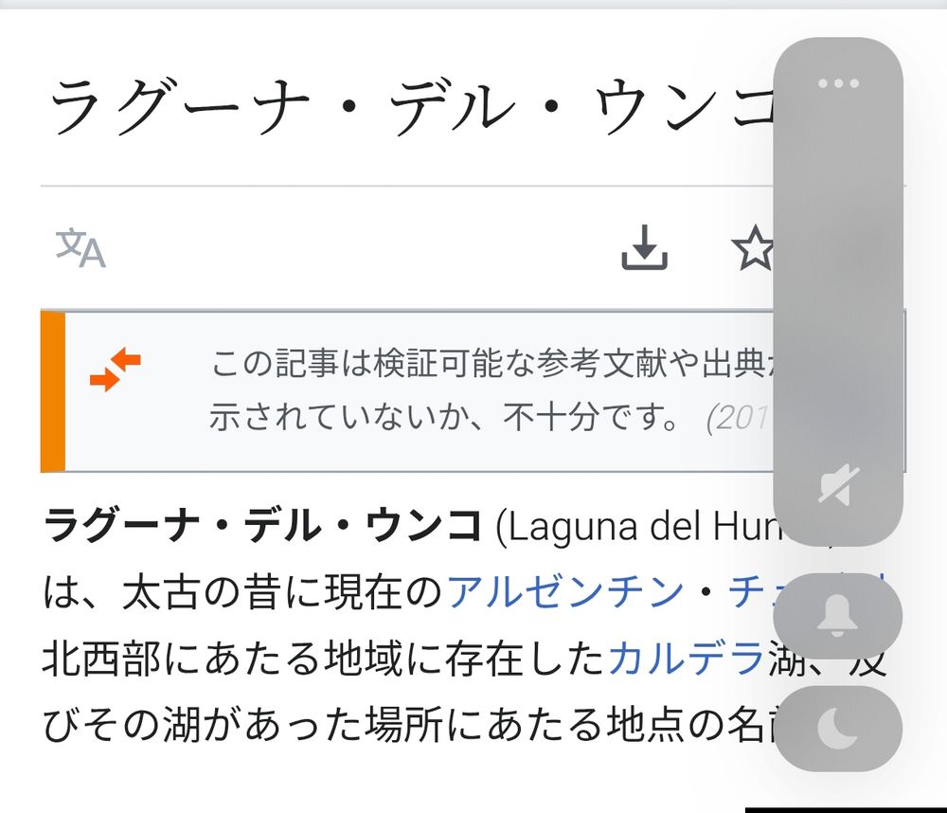Click the orange stripe of the notice box
The height and width of the screenshot is (813, 947).
[52, 391]
